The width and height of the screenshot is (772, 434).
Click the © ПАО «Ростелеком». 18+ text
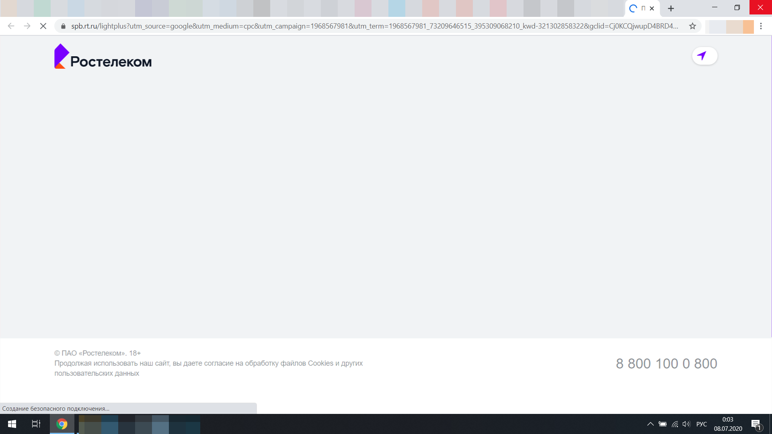pos(98,353)
